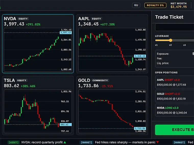Click the red down arrow after Fed headline
The image size is (194, 145).
point(157,142)
